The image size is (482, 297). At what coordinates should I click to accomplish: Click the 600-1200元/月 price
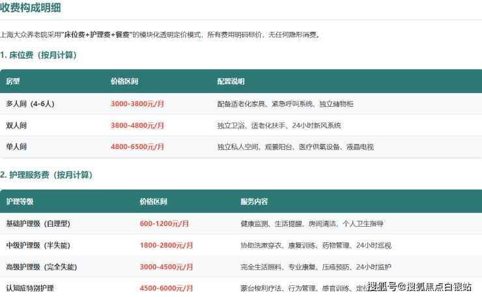point(164,223)
